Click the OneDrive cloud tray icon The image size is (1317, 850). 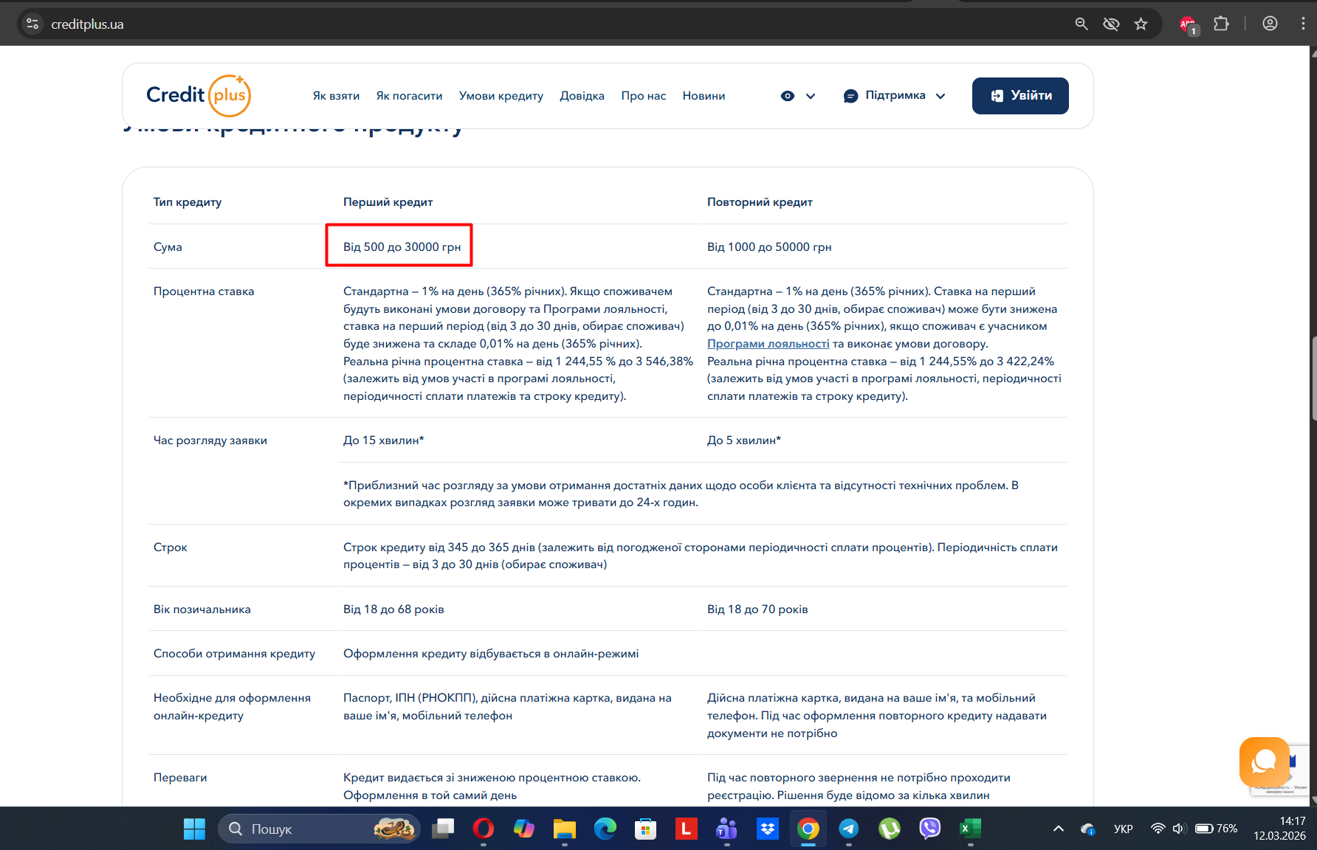pos(1087,829)
